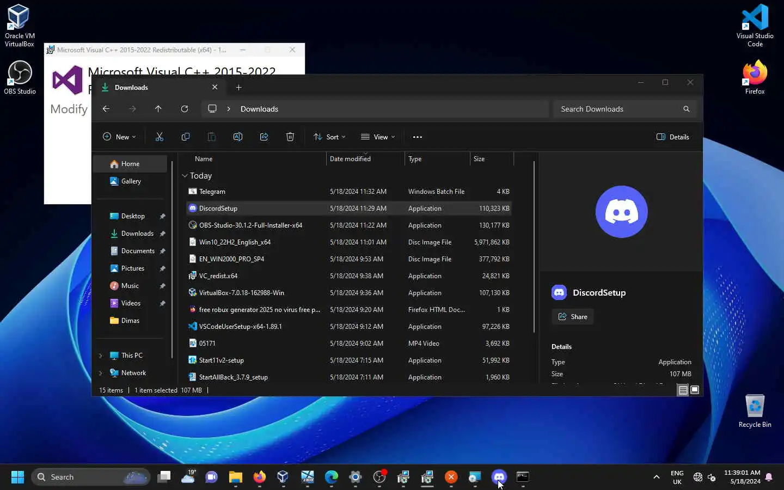Screen dimensions: 784x490
Task: Click the Delete trash icon in toolbar
Action: click(290, 137)
